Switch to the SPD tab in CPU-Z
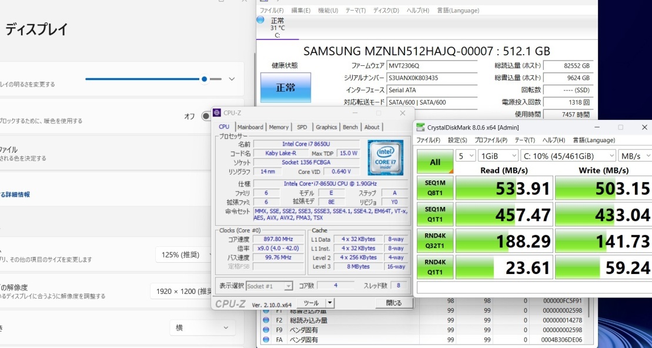 302,127
